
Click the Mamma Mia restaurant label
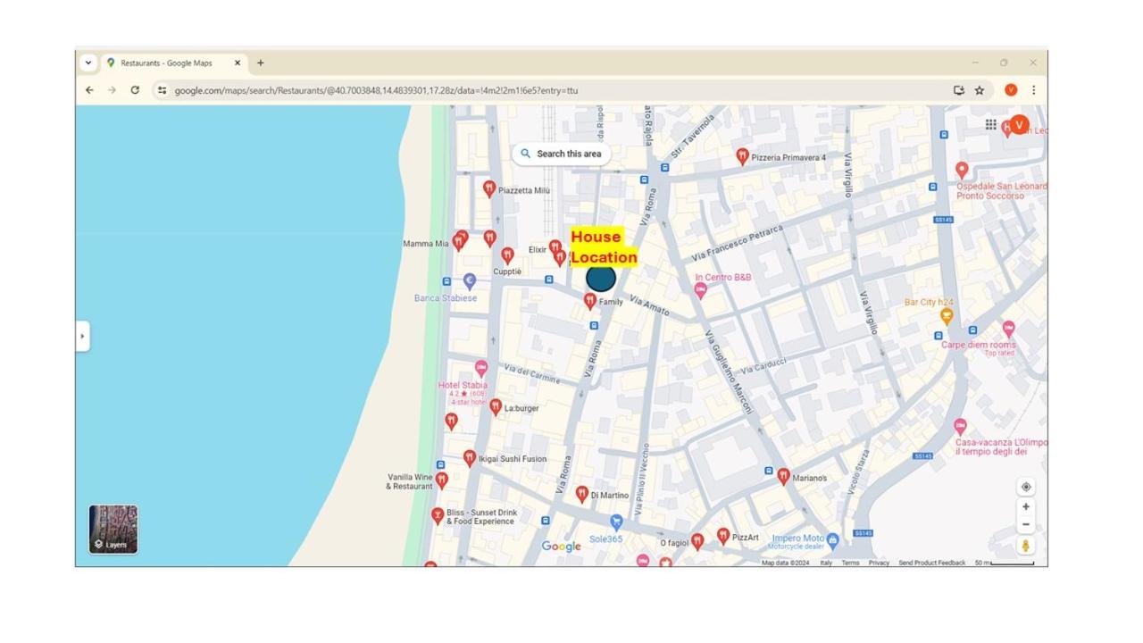[426, 244]
